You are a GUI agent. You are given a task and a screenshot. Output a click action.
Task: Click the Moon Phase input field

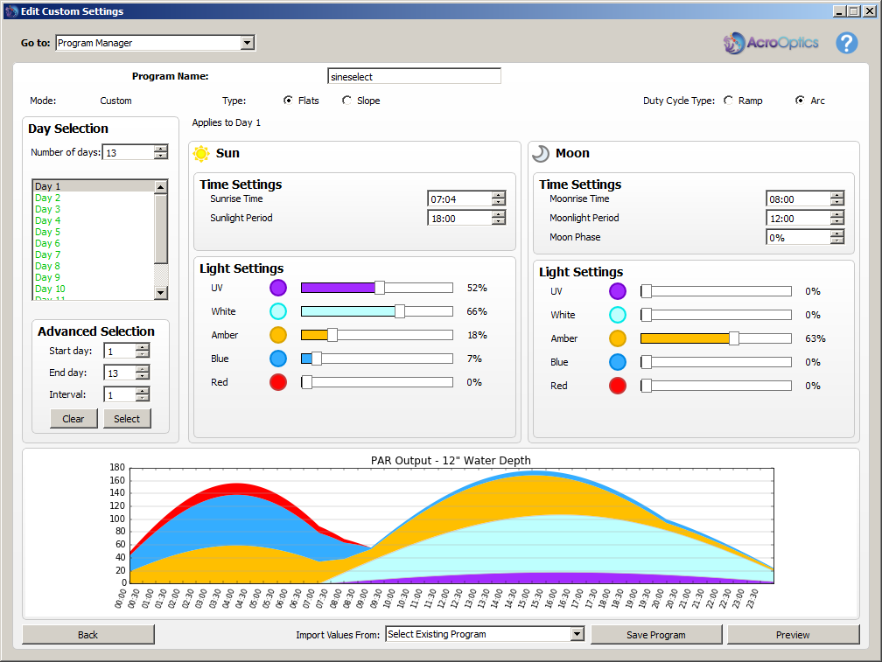tap(799, 238)
